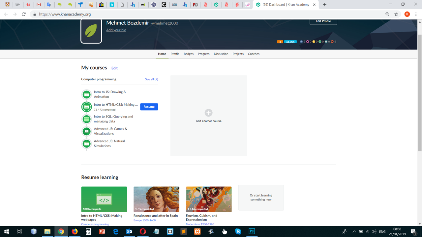Click the Earth badge icon
The image size is (422, 237).
pos(320,42)
